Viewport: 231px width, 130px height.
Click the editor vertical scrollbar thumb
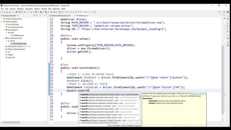(223, 79)
